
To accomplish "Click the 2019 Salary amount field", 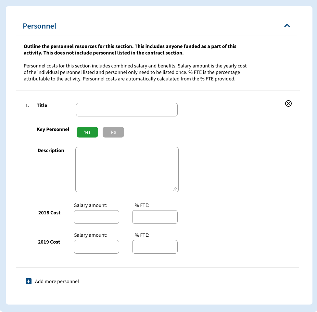I will (96, 246).
